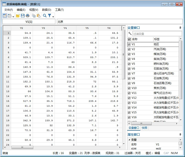The width and height of the screenshot is (185, 157).
Task: Uncheck variable V6 checkbox
Action: (129, 69)
